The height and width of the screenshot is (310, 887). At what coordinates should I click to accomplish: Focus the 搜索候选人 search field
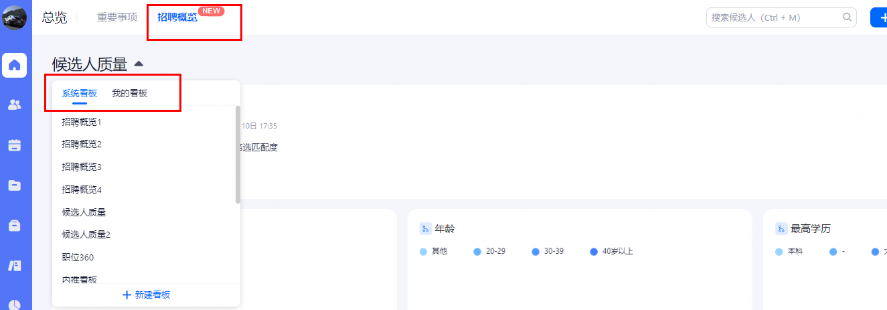[x=773, y=17]
